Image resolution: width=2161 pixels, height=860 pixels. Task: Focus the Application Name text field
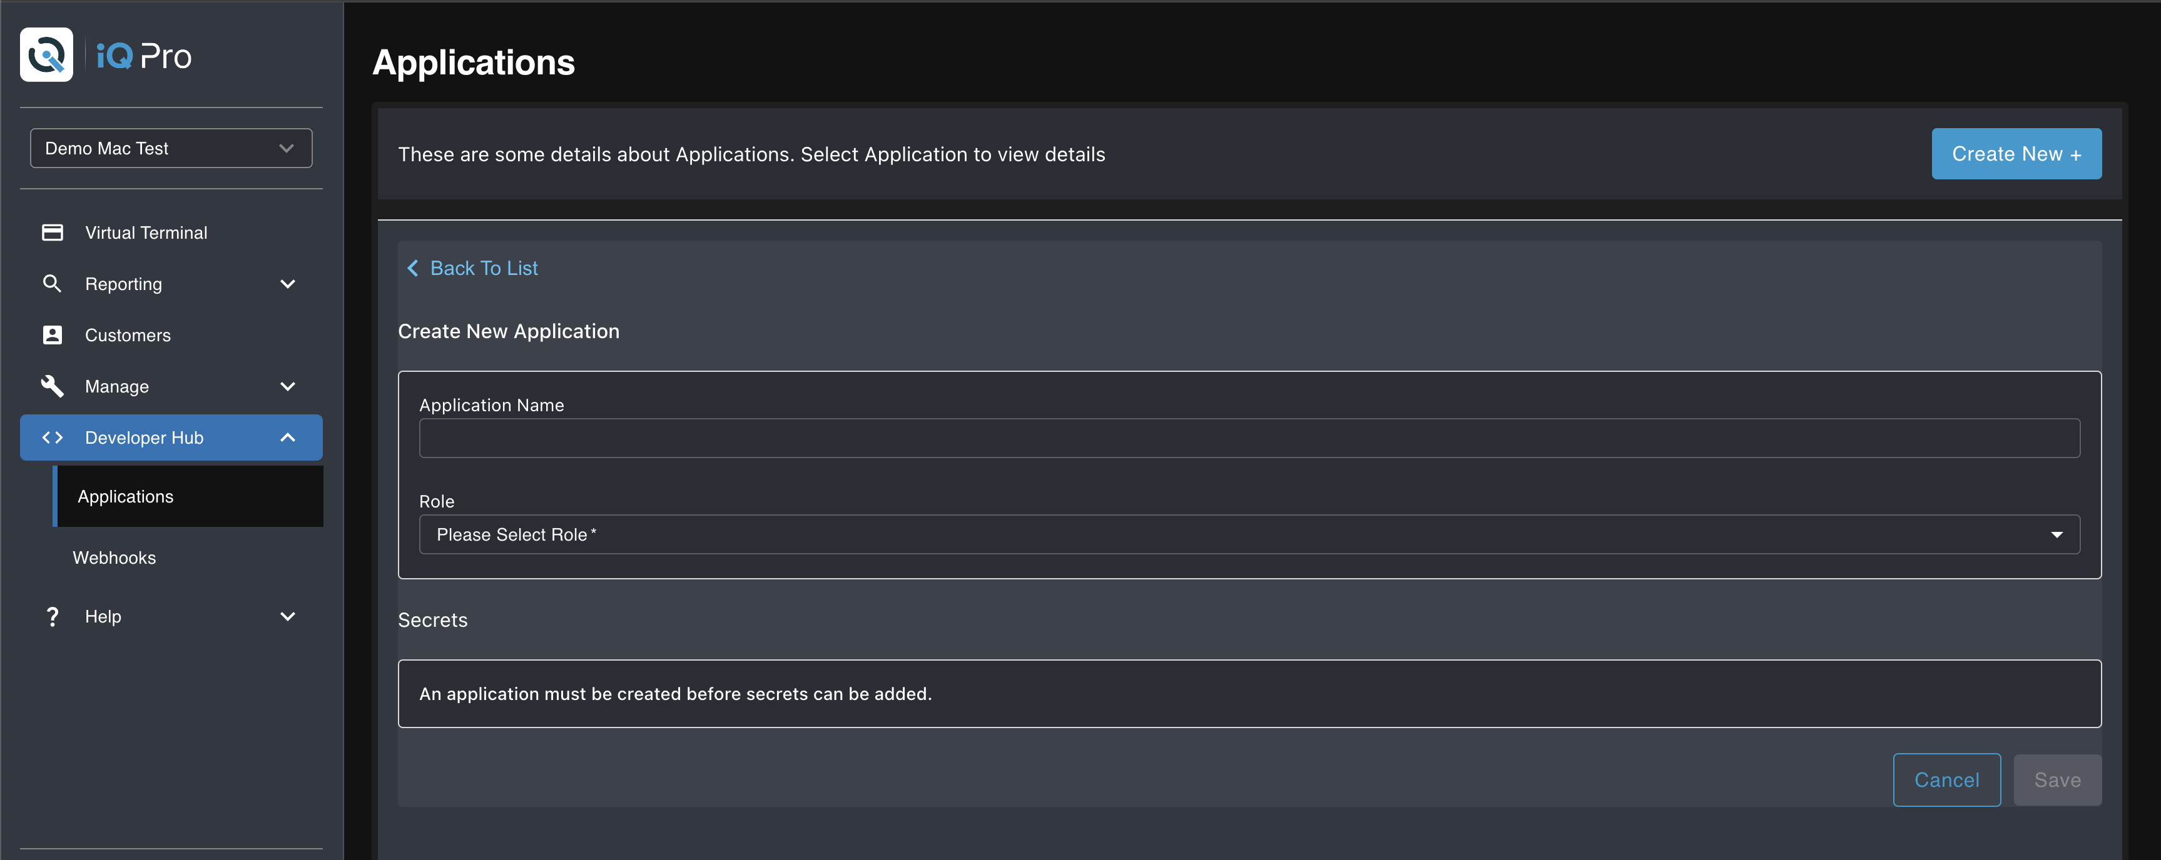tap(1248, 437)
